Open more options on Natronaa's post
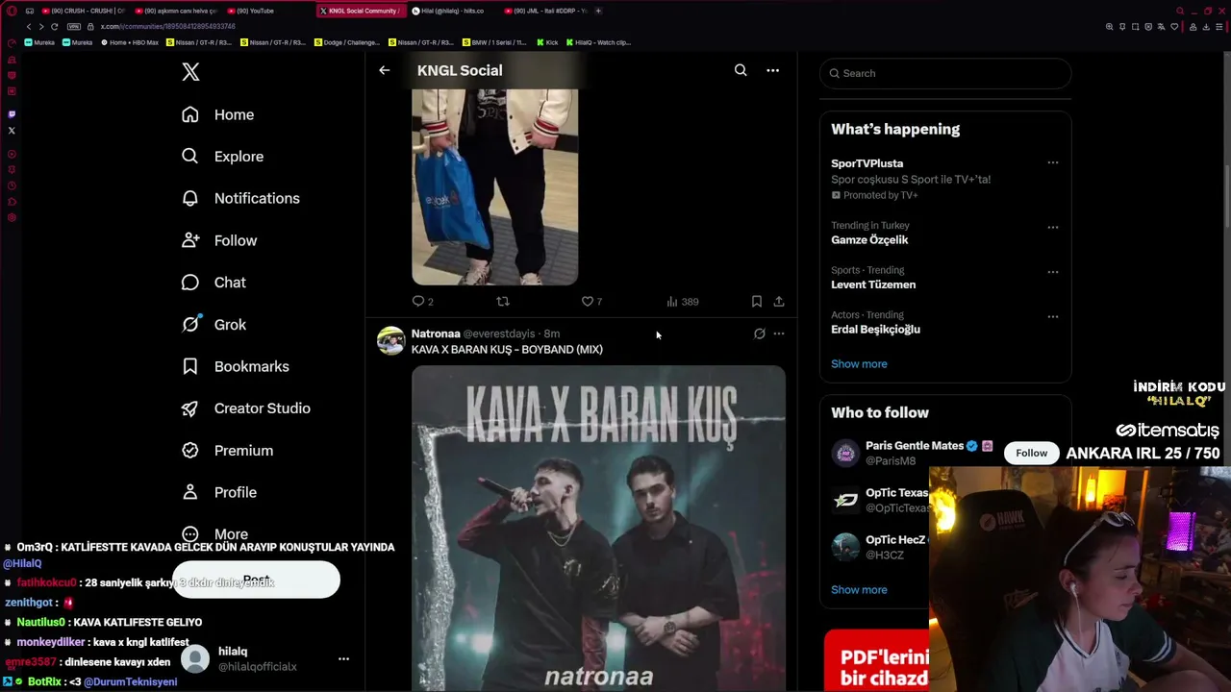 pos(779,334)
